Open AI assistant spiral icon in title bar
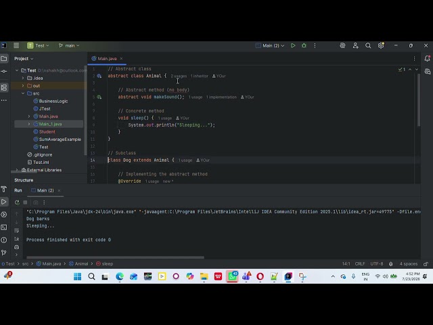The image size is (433, 325). (342, 45)
